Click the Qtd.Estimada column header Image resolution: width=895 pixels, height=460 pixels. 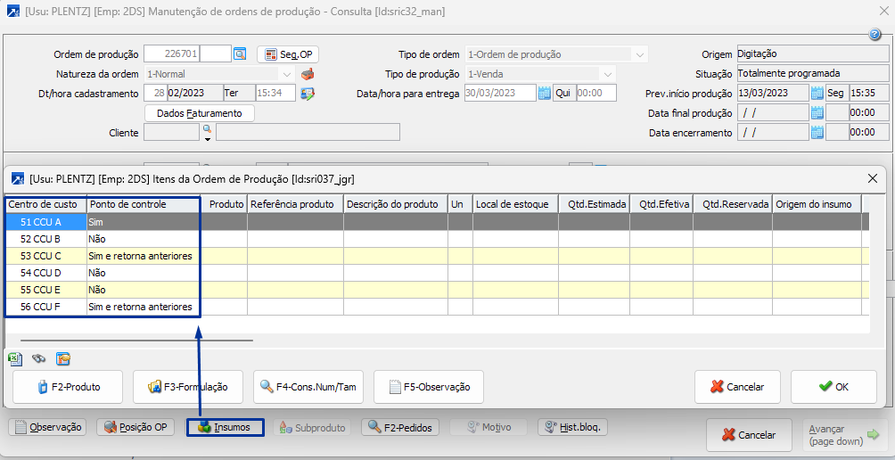(595, 204)
